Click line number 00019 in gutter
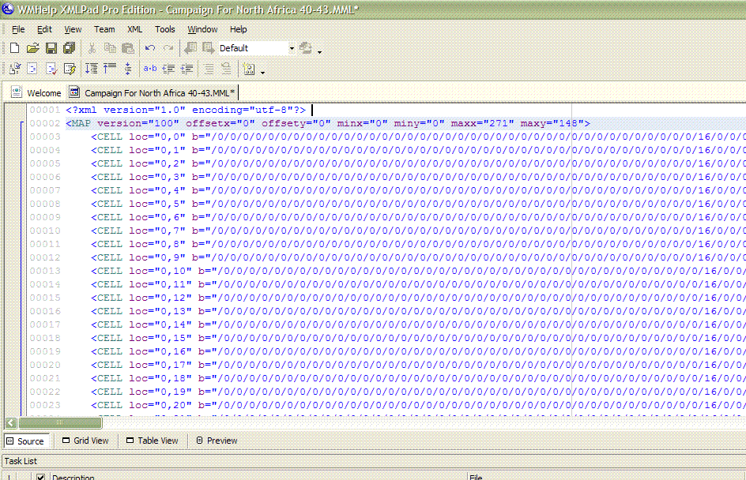This screenshot has width=746, height=480. (45, 351)
